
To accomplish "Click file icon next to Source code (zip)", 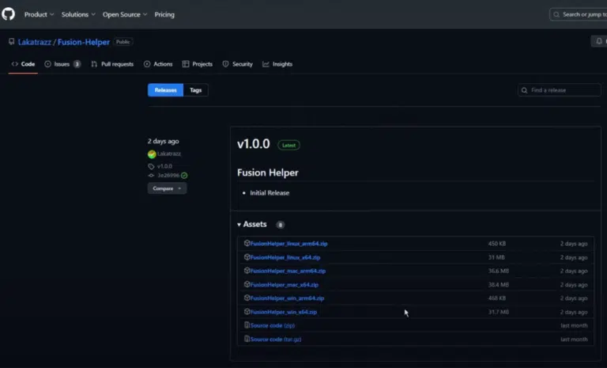I will tap(247, 325).
